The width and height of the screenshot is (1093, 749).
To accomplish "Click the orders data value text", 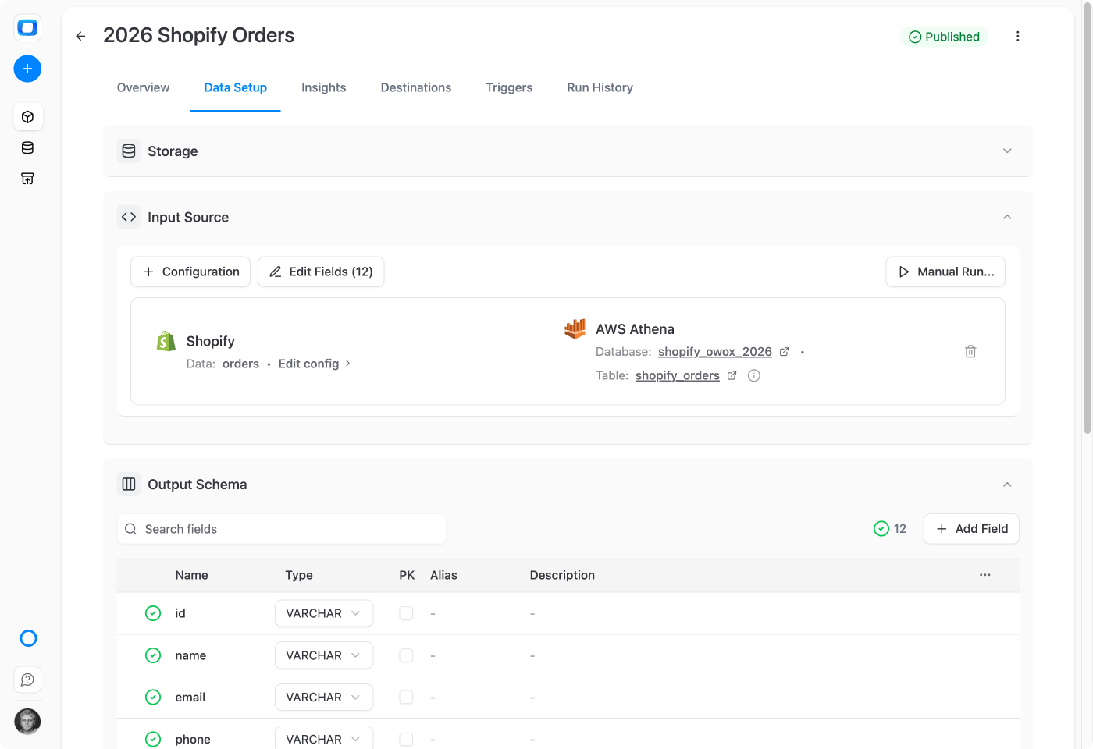I will [240, 364].
